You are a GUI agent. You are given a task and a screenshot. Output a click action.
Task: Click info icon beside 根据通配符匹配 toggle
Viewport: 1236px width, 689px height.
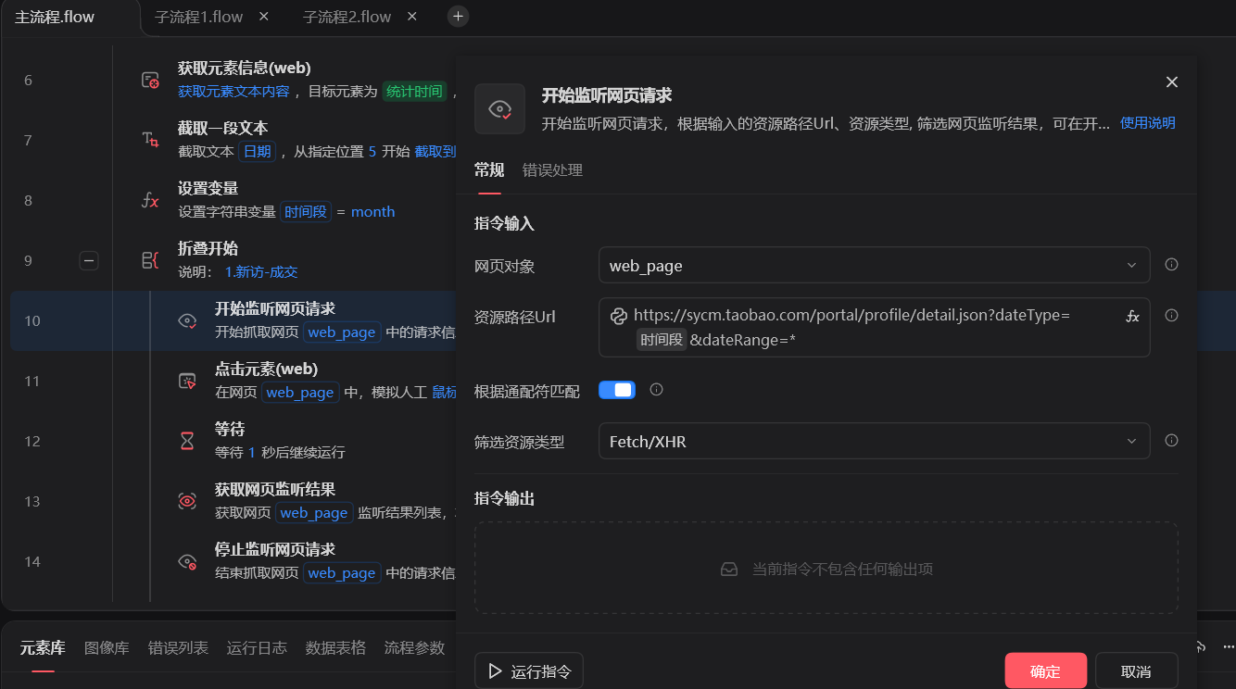pyautogui.click(x=657, y=390)
